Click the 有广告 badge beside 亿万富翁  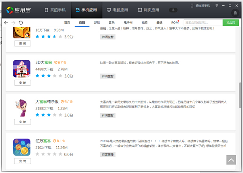[59, 141]
